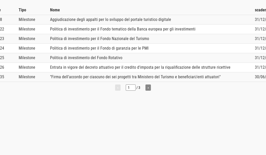Sort by Tipo column header
Viewport: 266px width, 155px height.
point(22,10)
